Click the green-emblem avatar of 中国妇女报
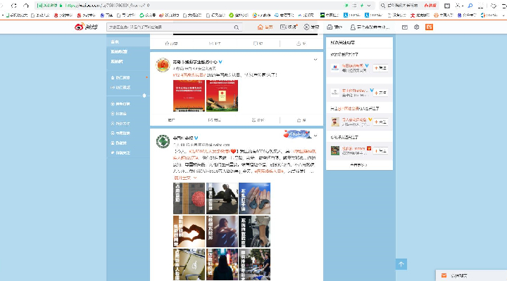 (x=163, y=141)
